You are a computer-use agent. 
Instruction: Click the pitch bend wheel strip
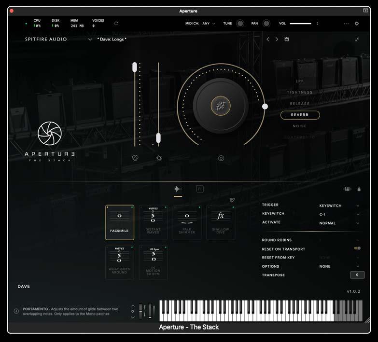(x=140, y=311)
